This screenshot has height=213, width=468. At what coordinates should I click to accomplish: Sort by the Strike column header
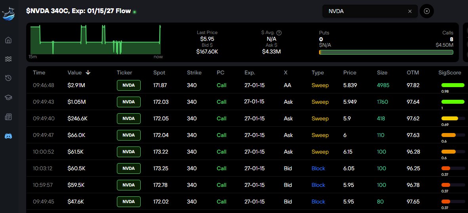(194, 72)
